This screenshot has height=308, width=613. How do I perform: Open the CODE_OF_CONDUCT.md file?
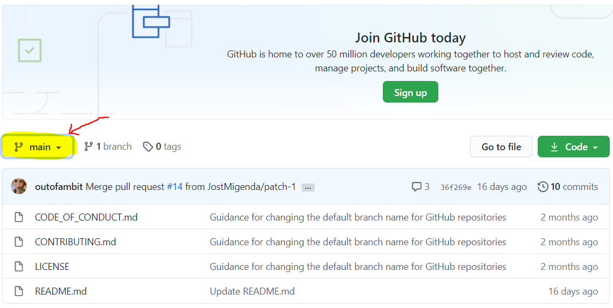pyautogui.click(x=86, y=217)
